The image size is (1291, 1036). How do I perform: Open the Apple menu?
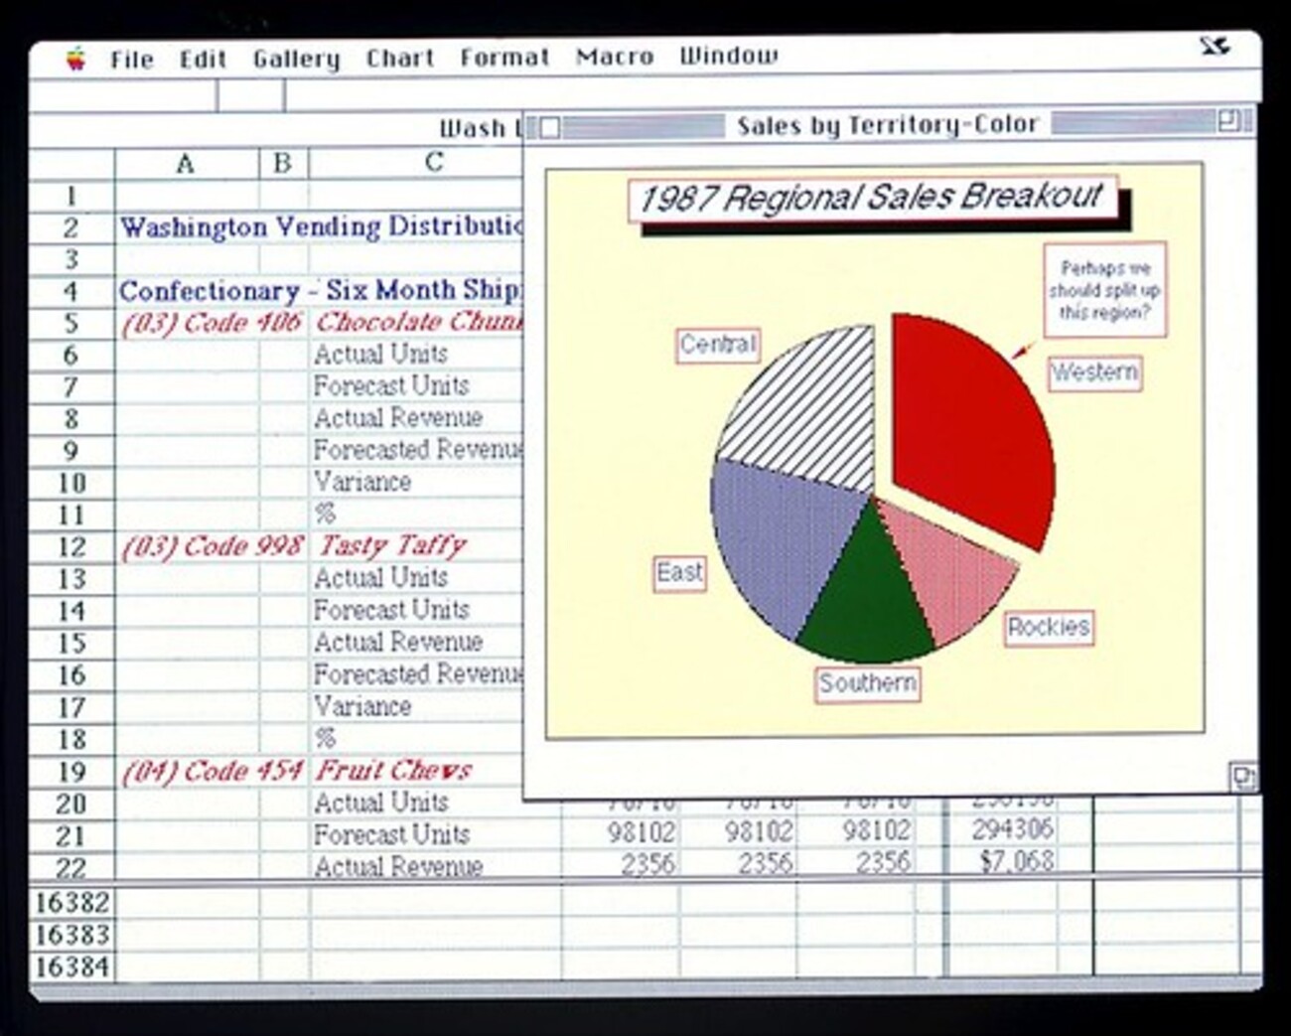[76, 59]
